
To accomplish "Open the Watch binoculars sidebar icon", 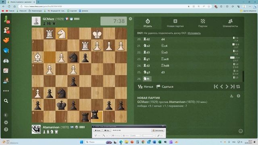I will tap(6, 61).
